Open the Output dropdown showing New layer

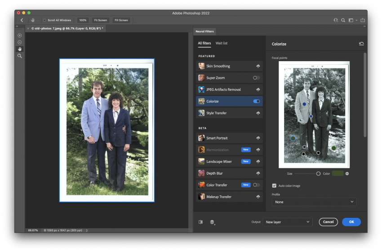click(288, 222)
